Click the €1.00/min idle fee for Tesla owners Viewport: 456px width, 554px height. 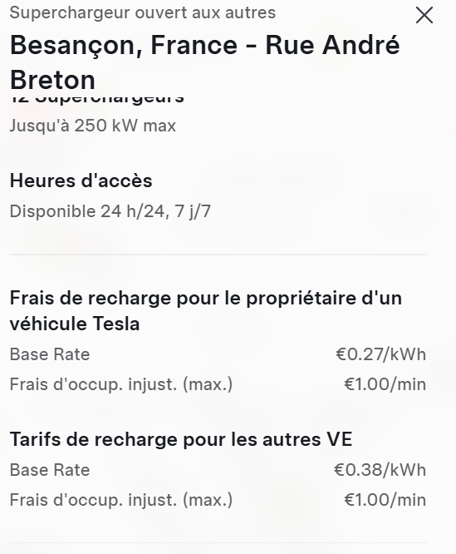click(385, 384)
